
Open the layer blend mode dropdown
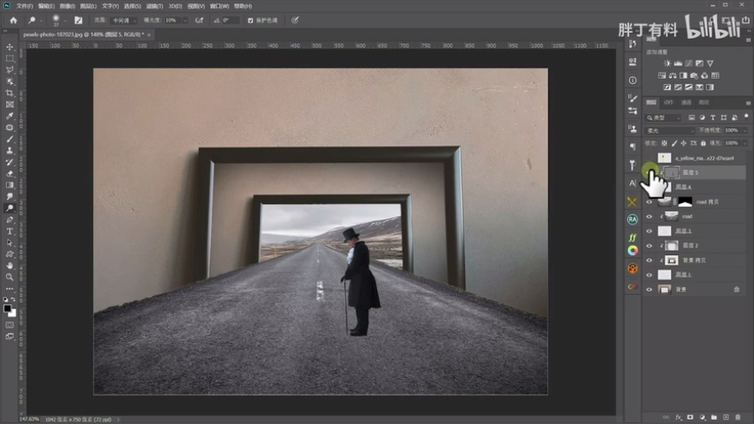pyautogui.click(x=670, y=131)
